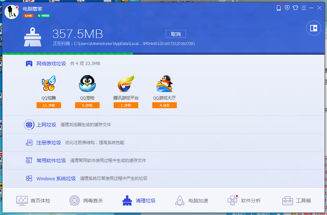Switch to the 软件分析 tab

click(x=244, y=201)
